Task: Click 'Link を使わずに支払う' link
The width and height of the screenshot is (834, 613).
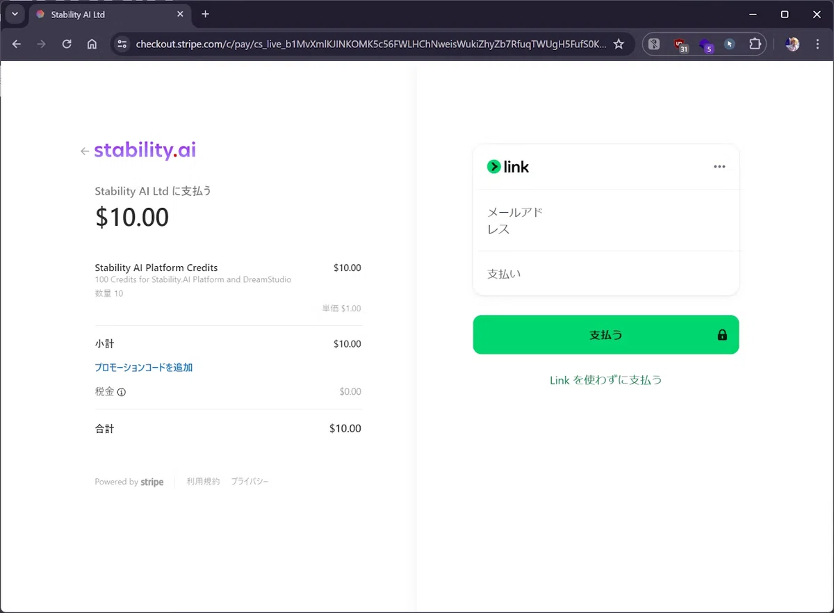Action: click(x=606, y=380)
